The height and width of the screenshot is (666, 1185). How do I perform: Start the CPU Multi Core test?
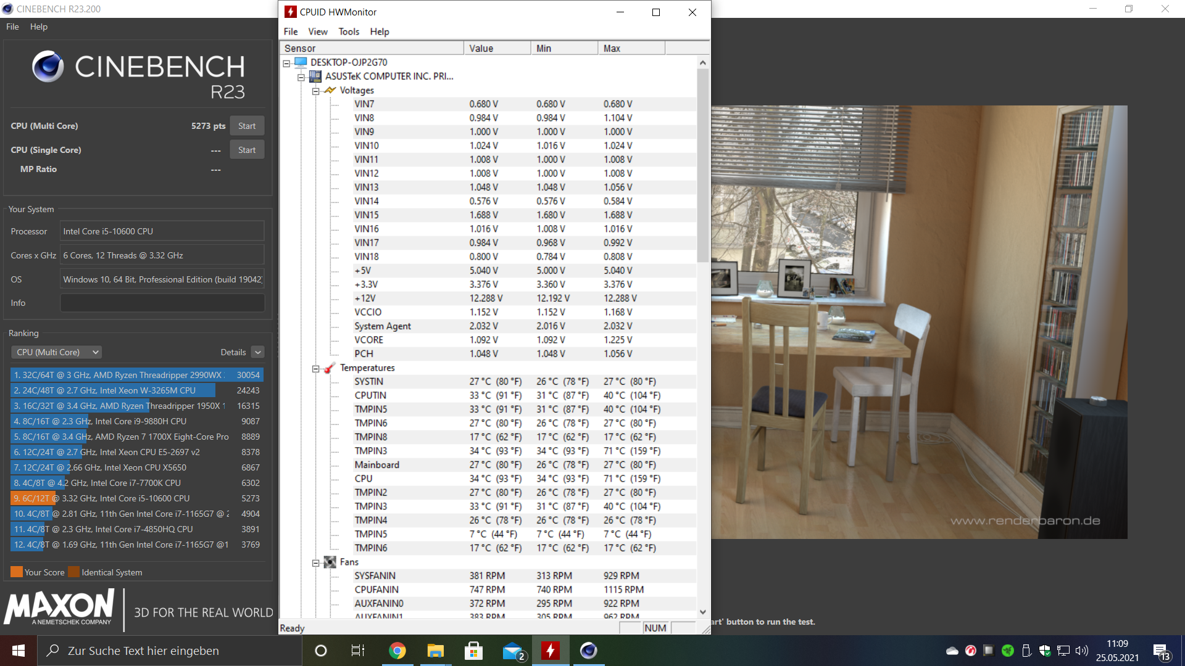pyautogui.click(x=247, y=126)
